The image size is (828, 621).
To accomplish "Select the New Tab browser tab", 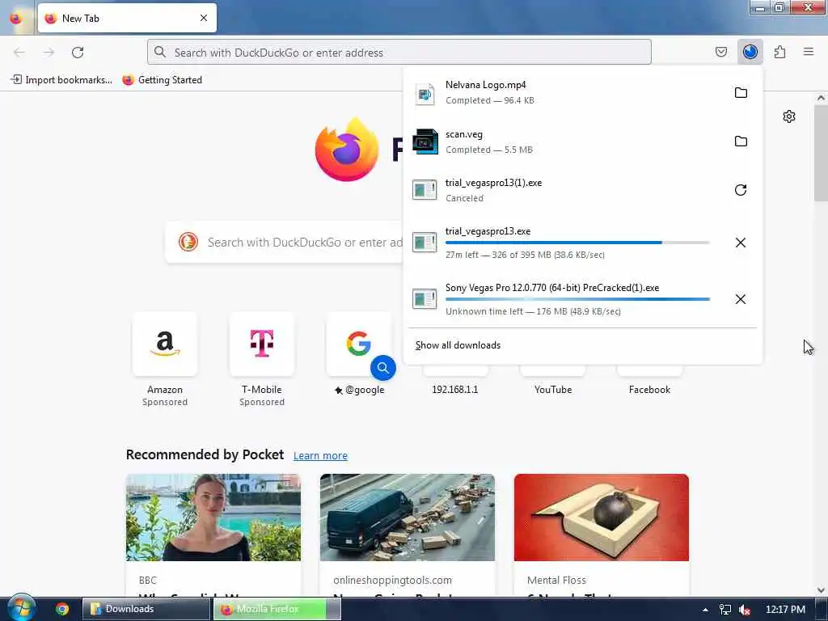I will coord(127,18).
